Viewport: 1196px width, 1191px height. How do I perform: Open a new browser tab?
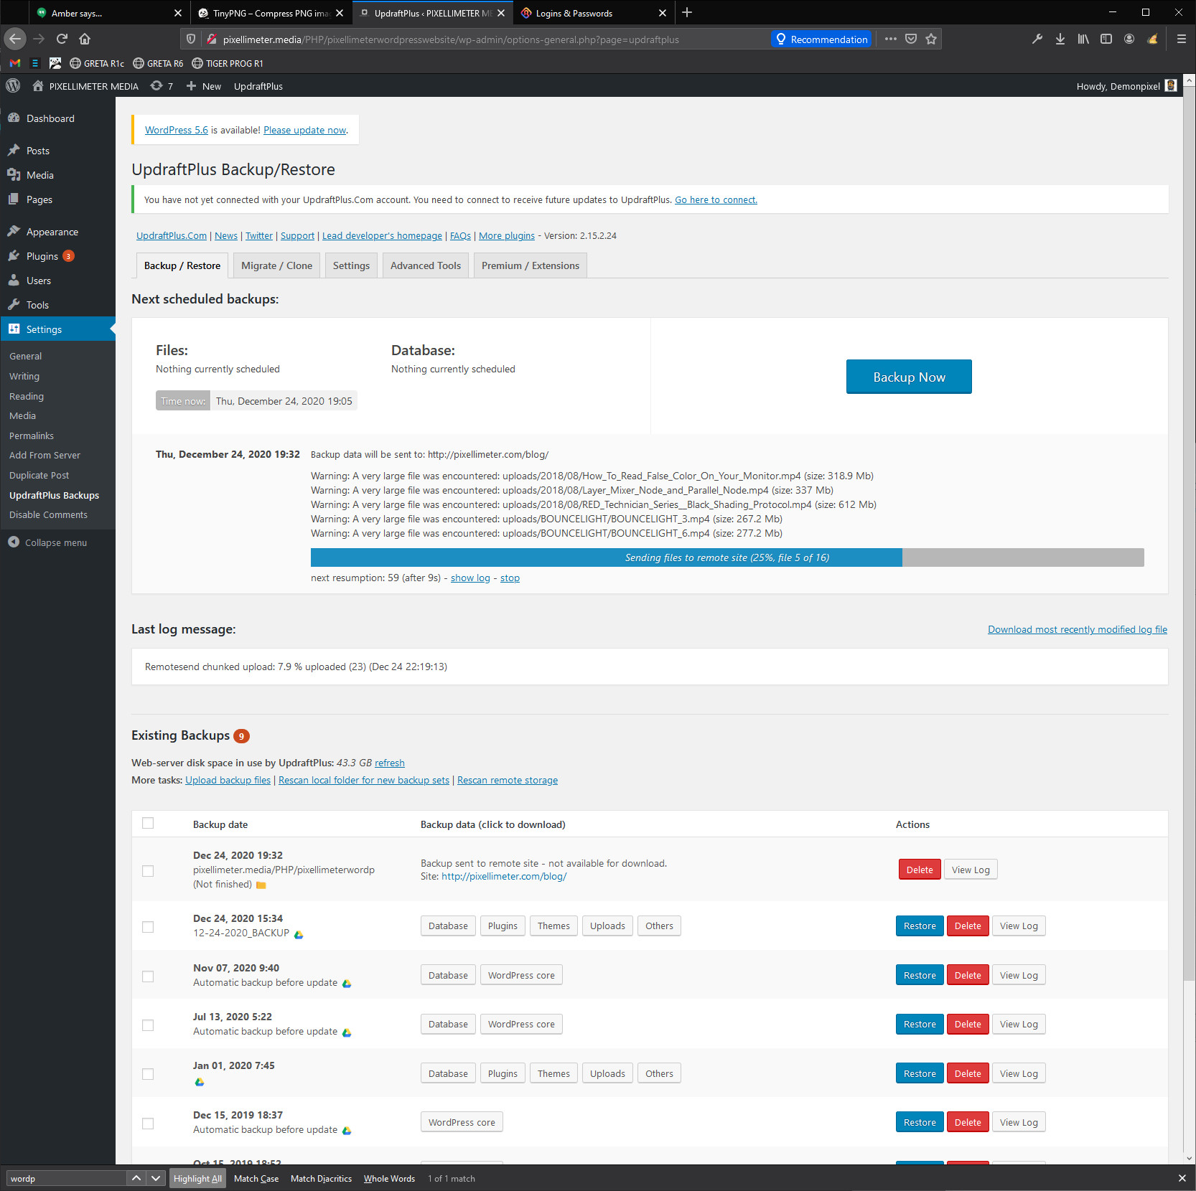(x=687, y=12)
